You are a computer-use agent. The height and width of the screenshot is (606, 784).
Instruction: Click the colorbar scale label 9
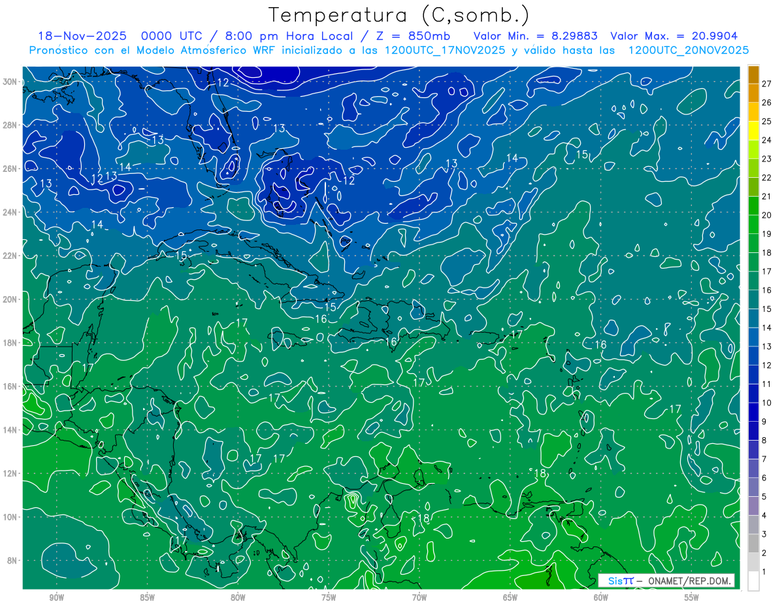764,422
